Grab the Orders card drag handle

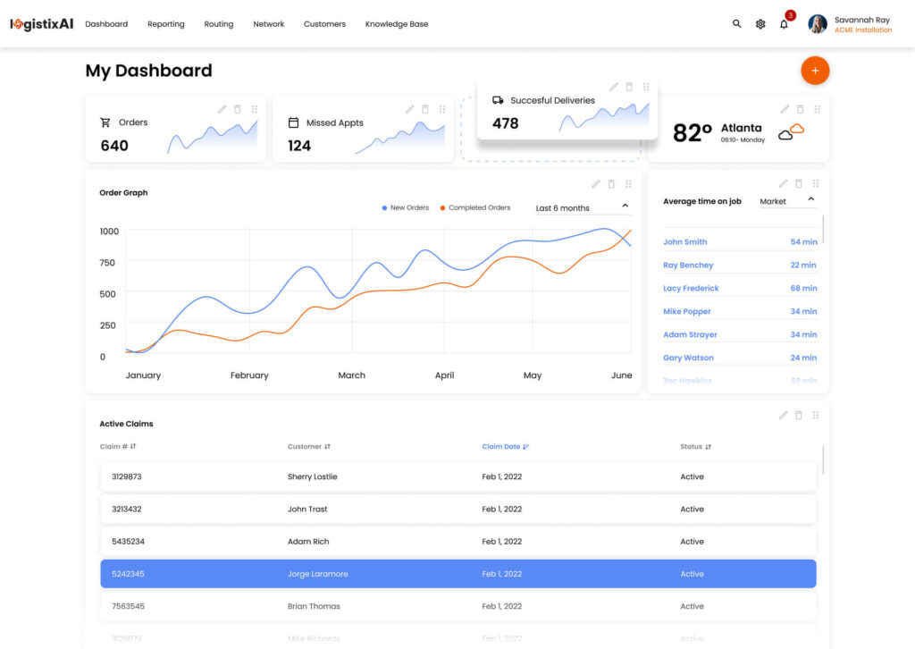(255, 109)
